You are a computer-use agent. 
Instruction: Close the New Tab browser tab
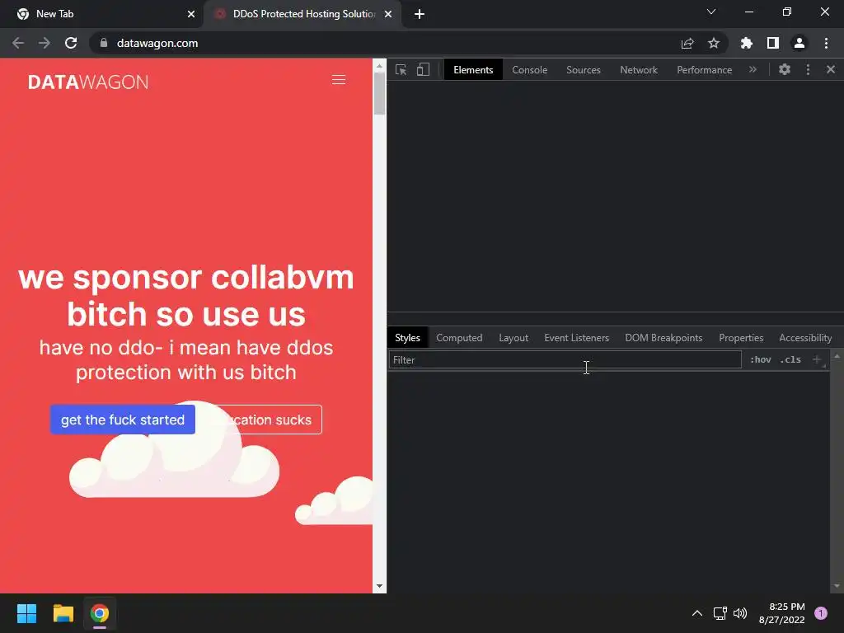pos(191,14)
